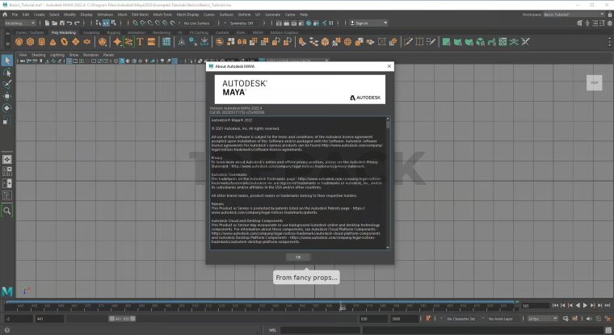Click the search icon in left sidebar
Viewport: 614px width, 335px height.
[7, 210]
